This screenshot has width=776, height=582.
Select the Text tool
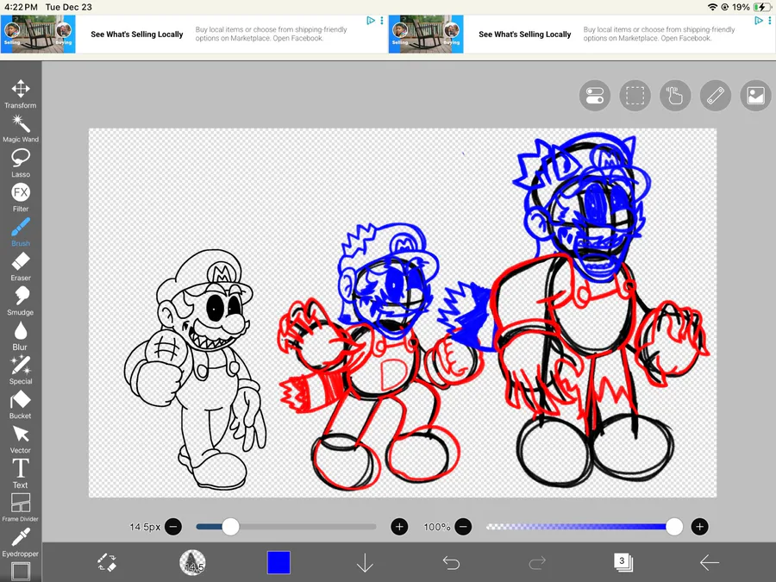point(21,473)
